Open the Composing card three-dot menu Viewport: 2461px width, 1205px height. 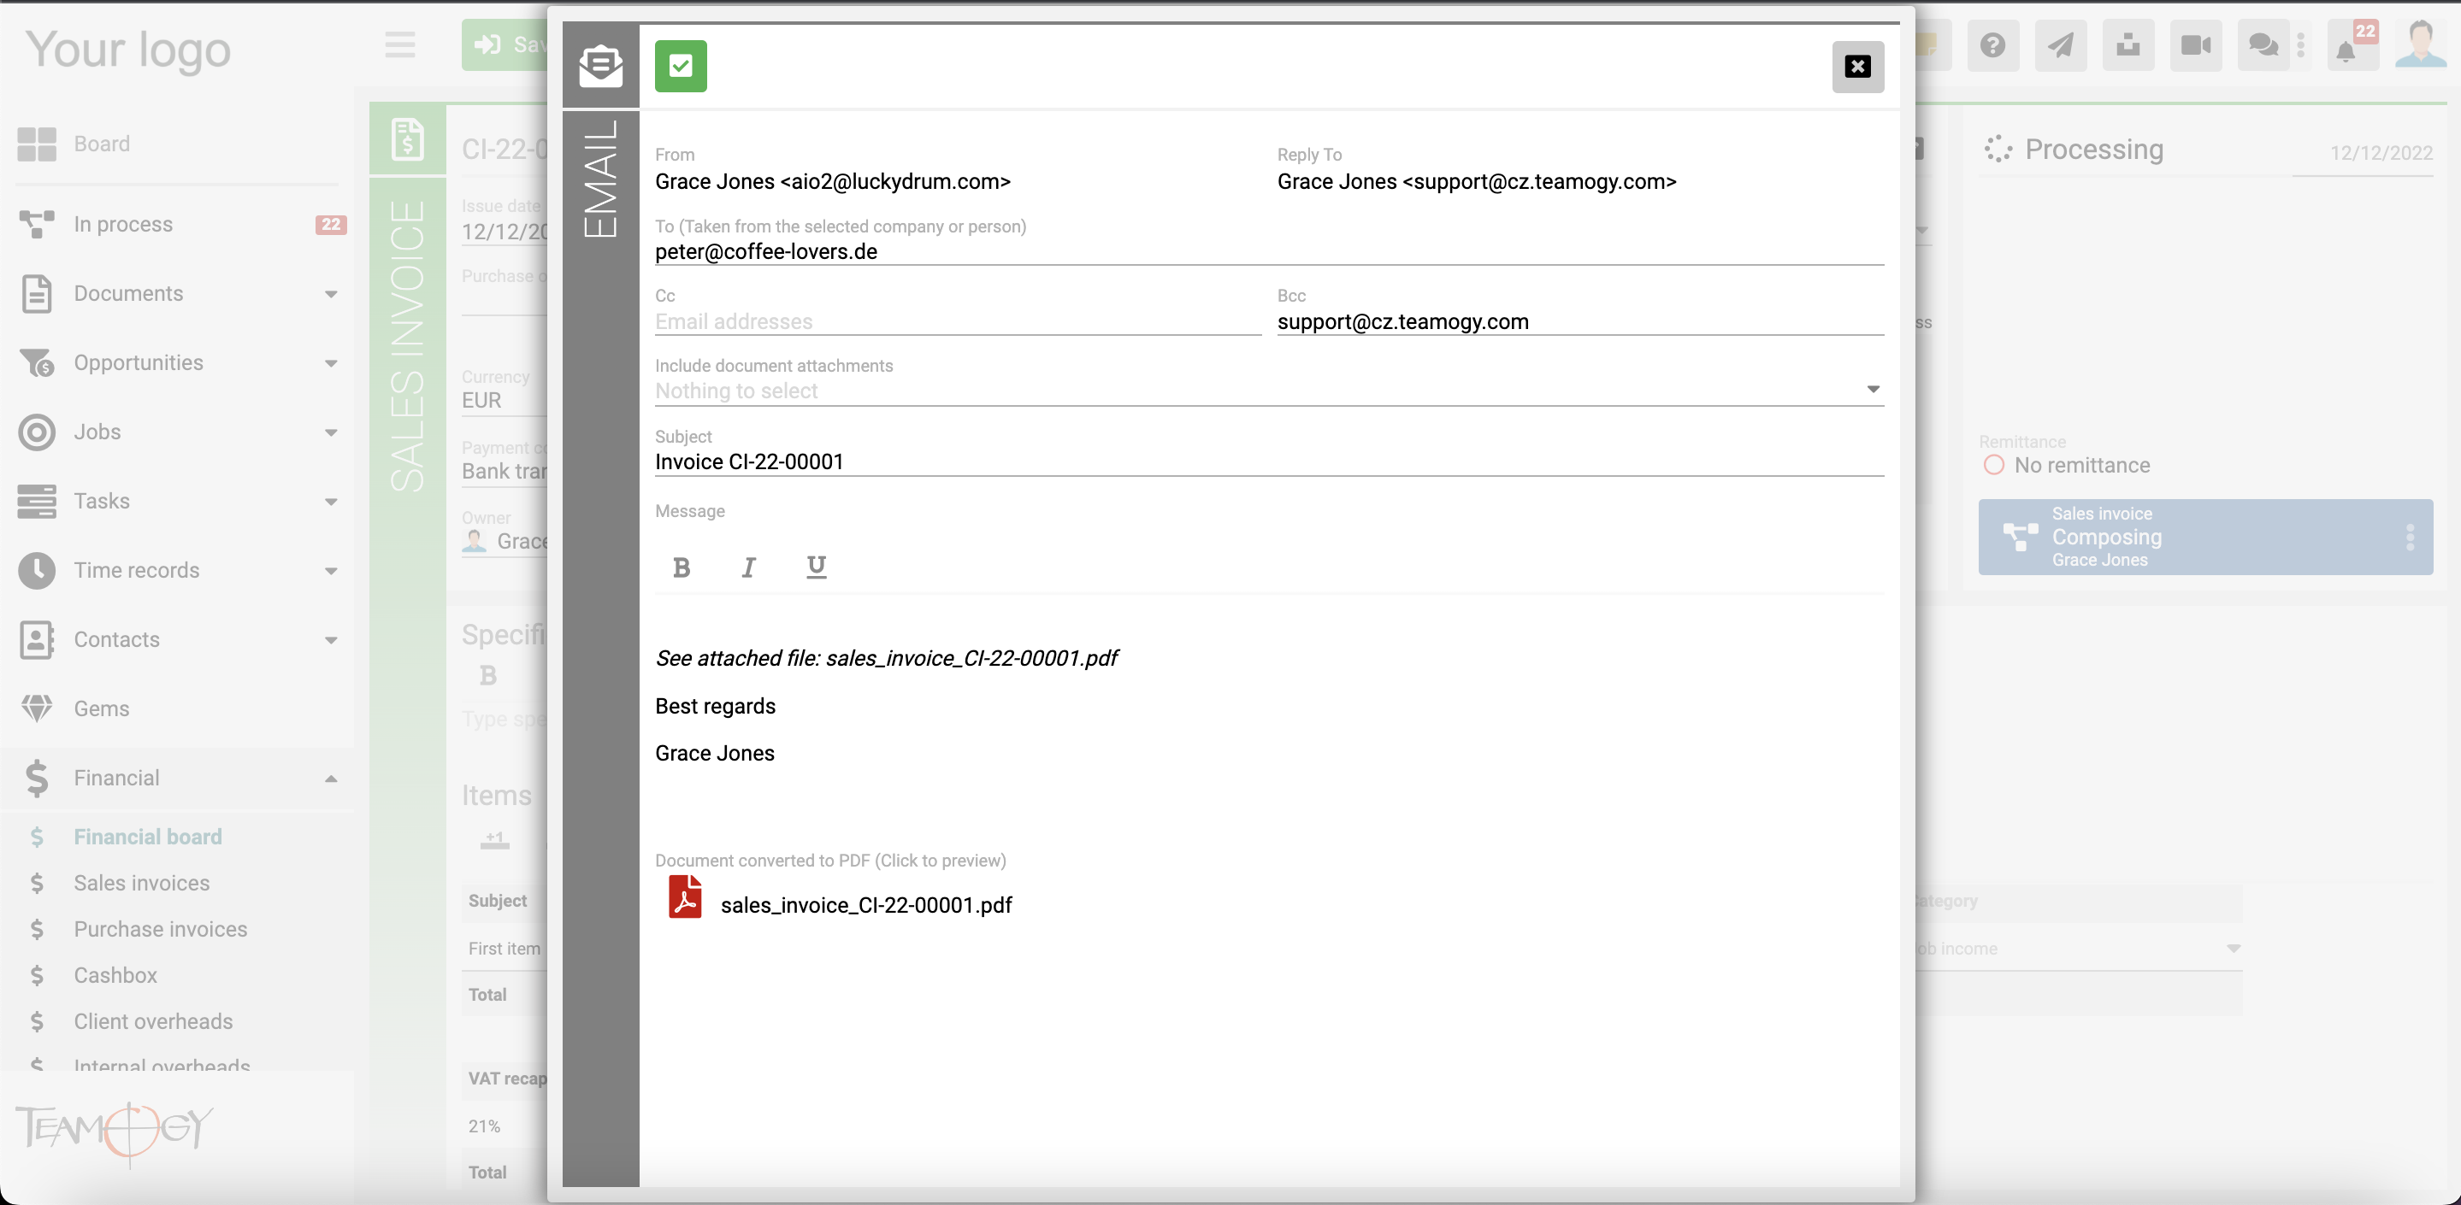[2410, 537]
